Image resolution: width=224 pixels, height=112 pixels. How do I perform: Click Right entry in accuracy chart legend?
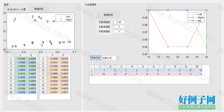coord(196,18)
